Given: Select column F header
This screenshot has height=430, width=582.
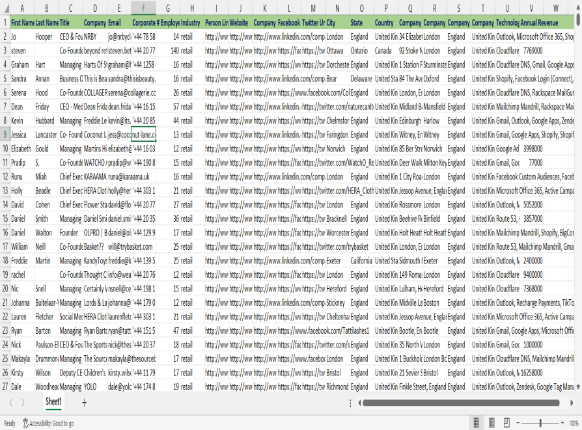Looking at the screenshot, I should click(143, 8).
